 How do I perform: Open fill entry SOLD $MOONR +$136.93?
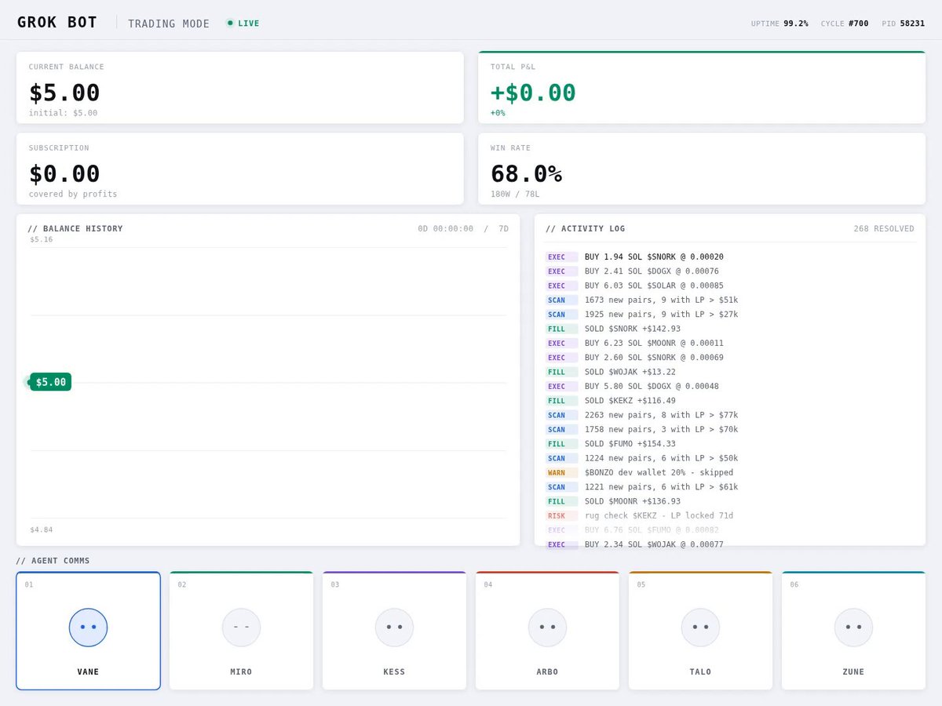(x=730, y=501)
